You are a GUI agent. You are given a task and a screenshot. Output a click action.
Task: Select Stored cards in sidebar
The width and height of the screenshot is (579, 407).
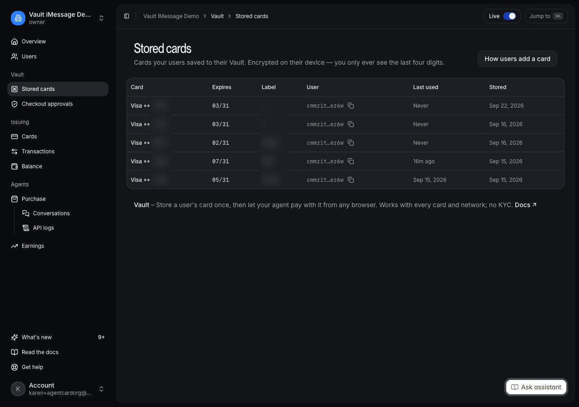click(x=58, y=89)
